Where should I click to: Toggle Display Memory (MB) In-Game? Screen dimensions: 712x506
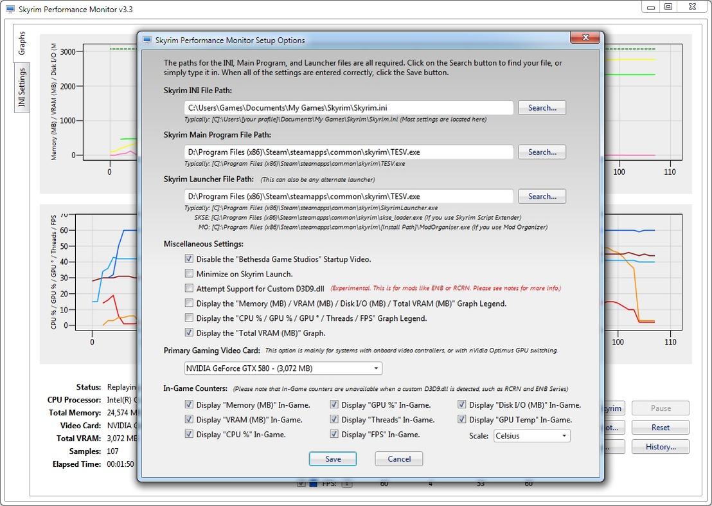pos(189,404)
